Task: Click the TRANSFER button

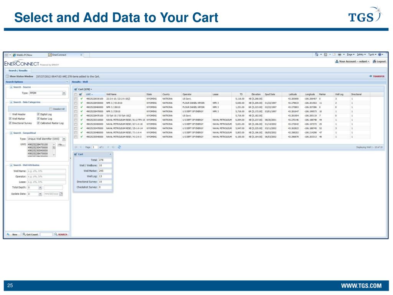Action: pyautogui.click(x=377, y=76)
